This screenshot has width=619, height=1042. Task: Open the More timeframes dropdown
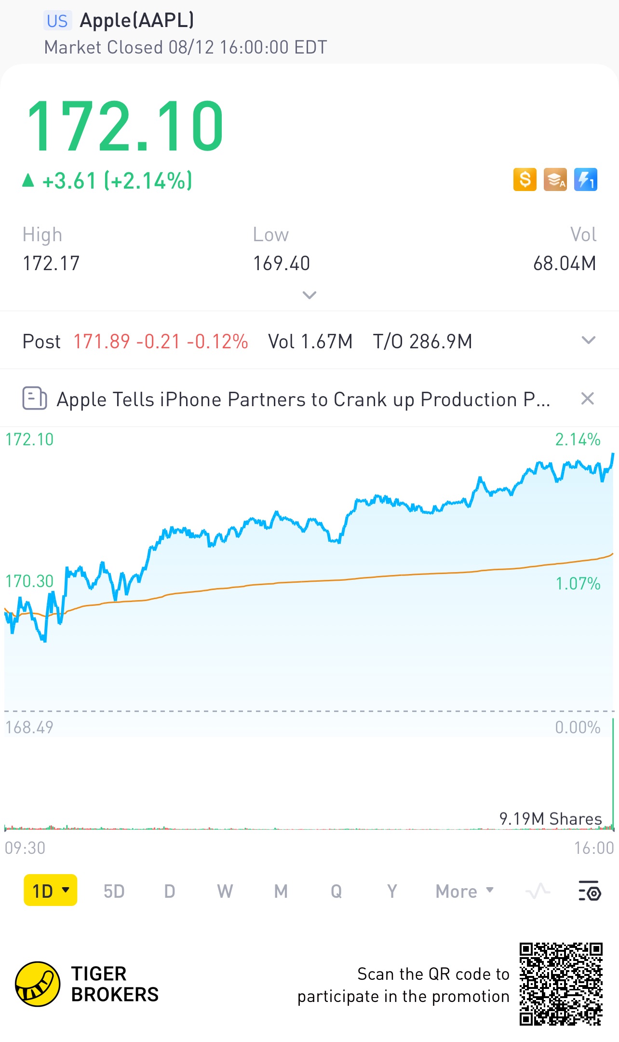[x=464, y=891]
